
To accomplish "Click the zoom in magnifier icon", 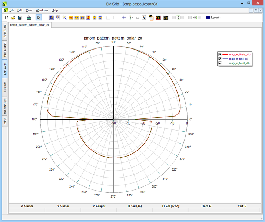I will click(x=58, y=17).
